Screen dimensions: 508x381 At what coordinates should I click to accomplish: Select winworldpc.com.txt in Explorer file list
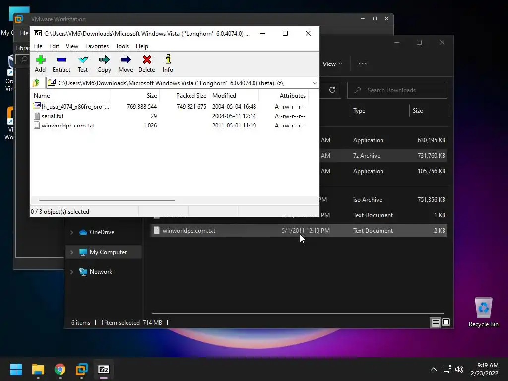pos(298,230)
